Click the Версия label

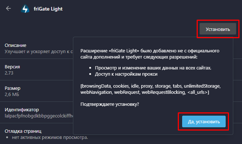[12, 67]
